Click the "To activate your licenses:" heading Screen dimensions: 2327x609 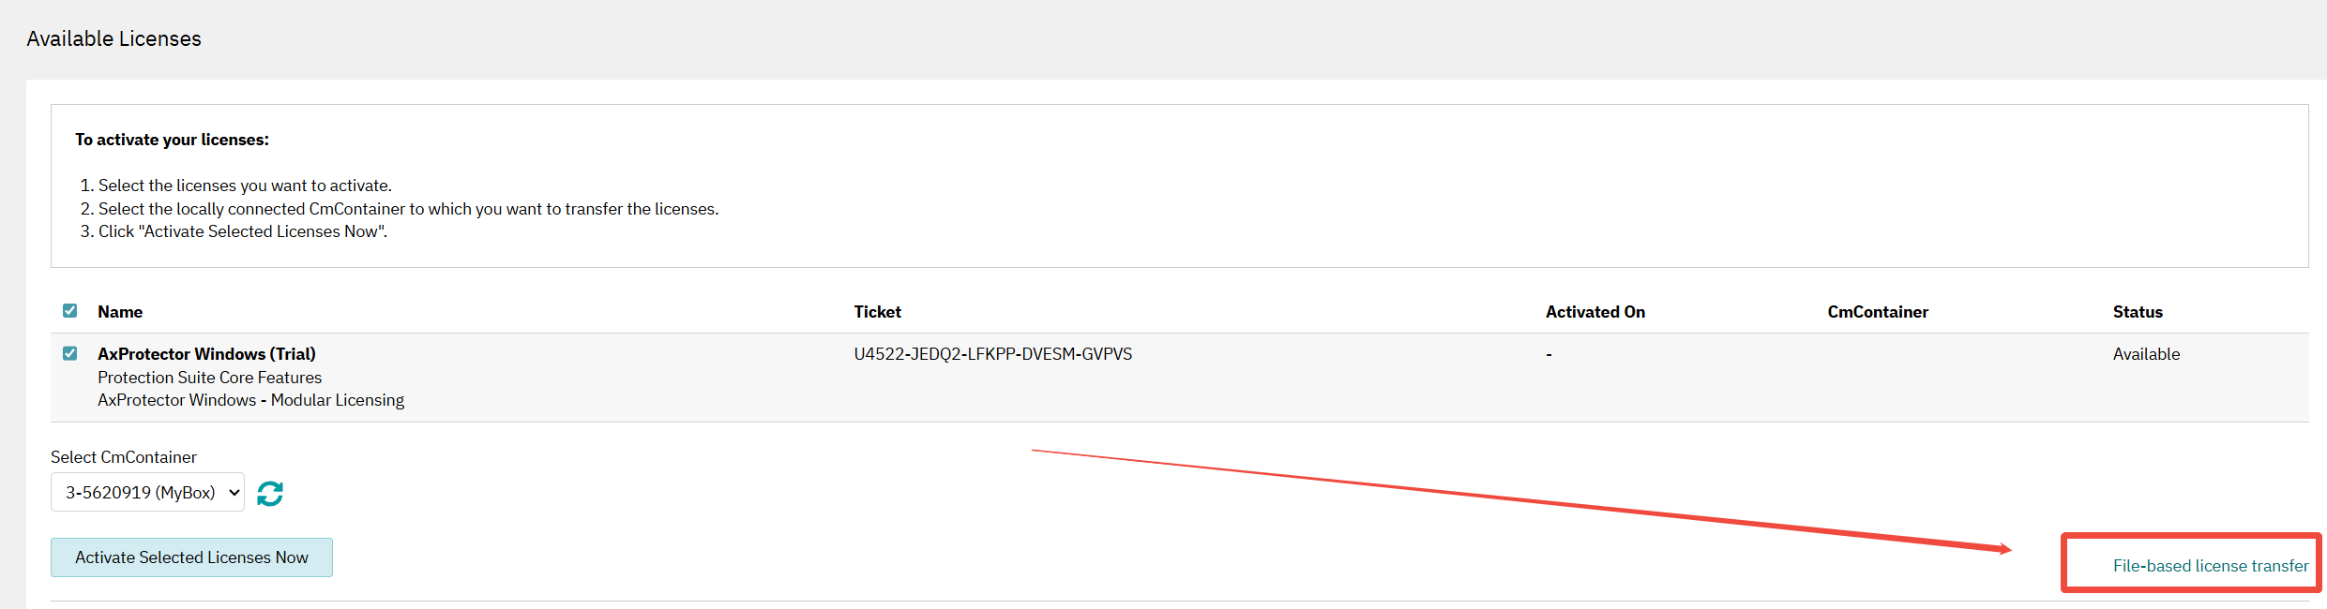(172, 140)
